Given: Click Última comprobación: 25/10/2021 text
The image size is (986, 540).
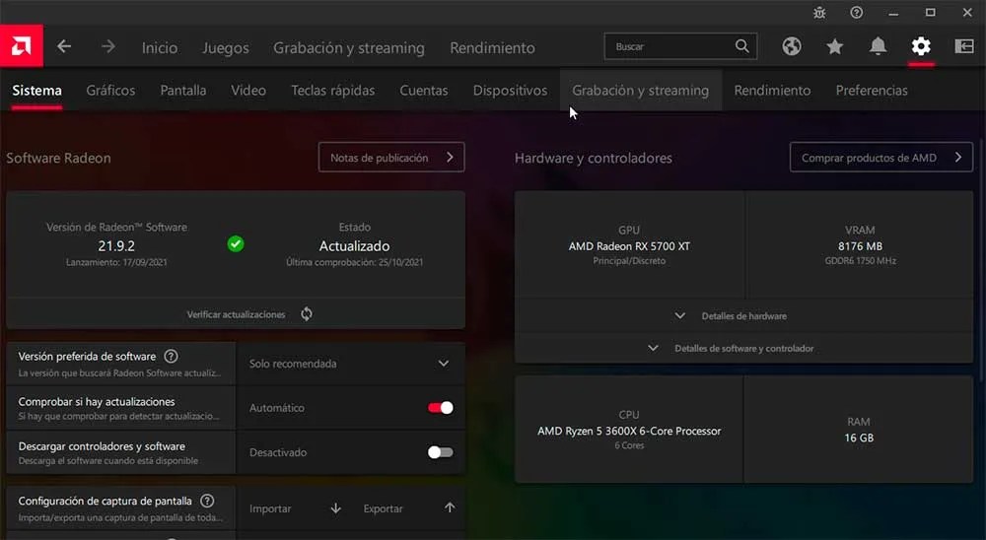Looking at the screenshot, I should click(x=355, y=262).
